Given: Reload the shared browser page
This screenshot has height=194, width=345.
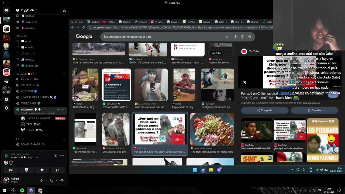Looking at the screenshot, I should tap(84, 27).
